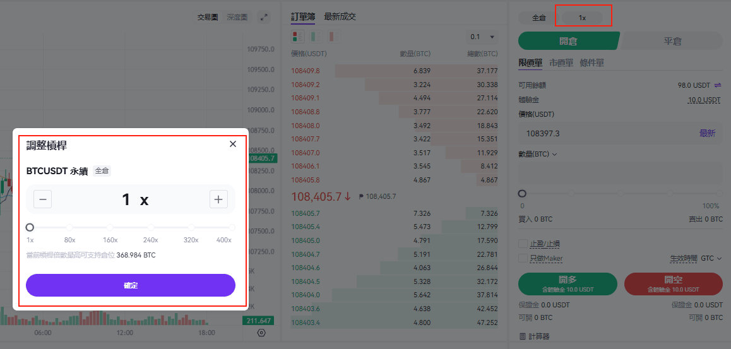Show only buy orders in order book
Screen dimensions: 731x349
tap(316, 37)
